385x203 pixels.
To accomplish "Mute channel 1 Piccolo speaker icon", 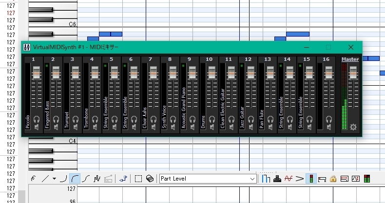I will click(37, 127).
